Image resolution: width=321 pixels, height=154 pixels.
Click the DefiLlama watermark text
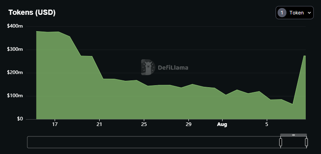click(x=173, y=68)
